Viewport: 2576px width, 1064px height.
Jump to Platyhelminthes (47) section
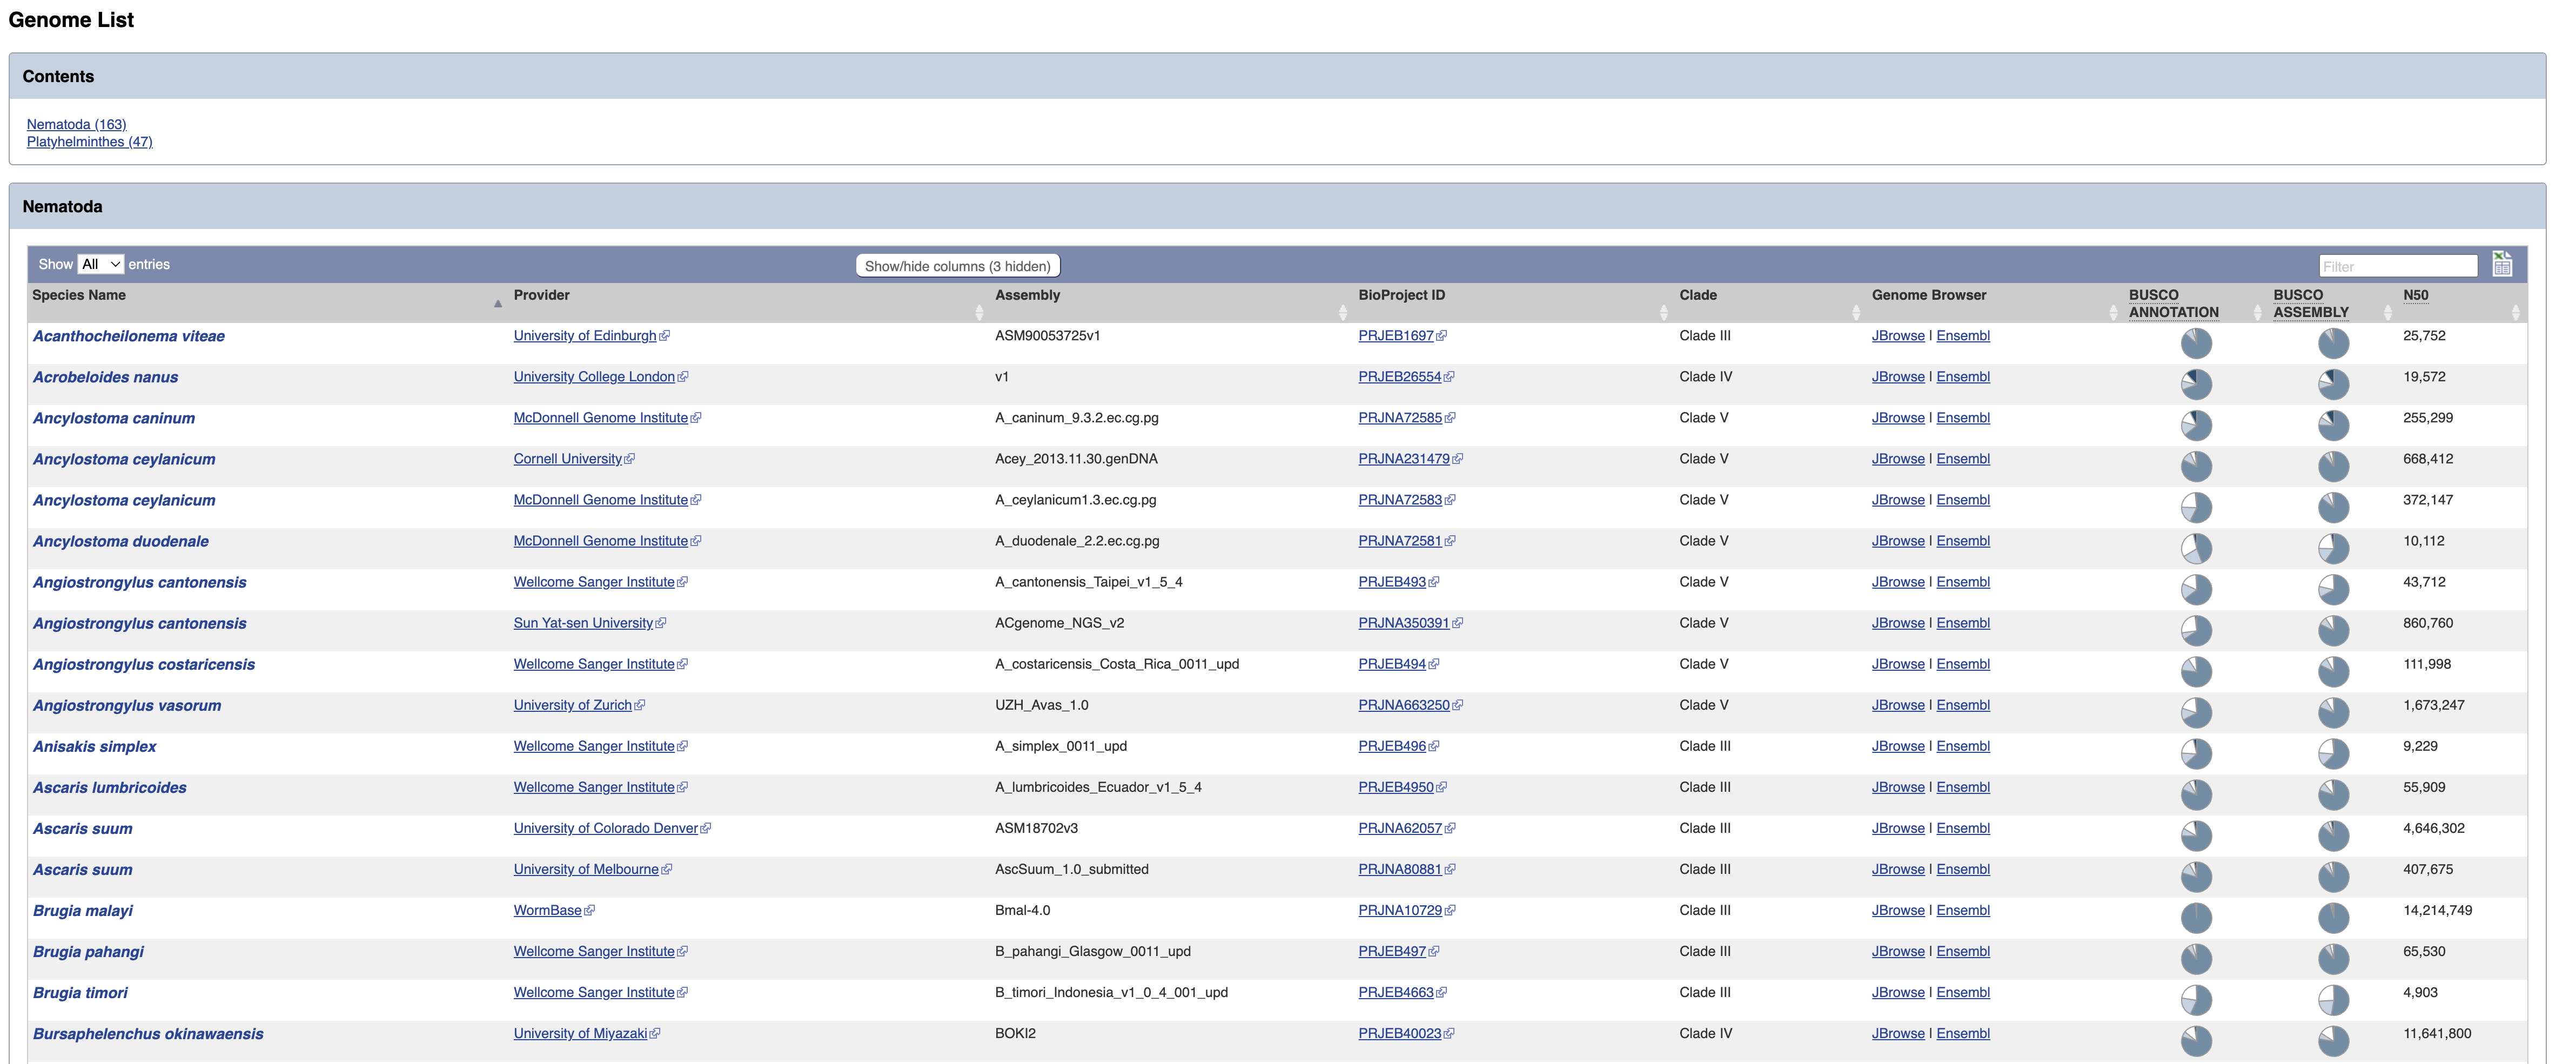89,142
